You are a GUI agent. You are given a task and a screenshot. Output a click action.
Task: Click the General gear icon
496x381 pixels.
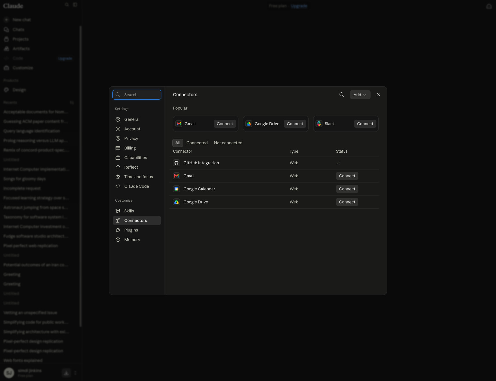[x=118, y=119]
